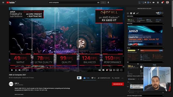The image size is (173, 97).
Task: Open the vidIQ trending chart icon
Action: [x=137, y=13]
